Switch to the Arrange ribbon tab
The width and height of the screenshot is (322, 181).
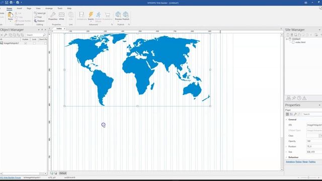click(49, 9)
